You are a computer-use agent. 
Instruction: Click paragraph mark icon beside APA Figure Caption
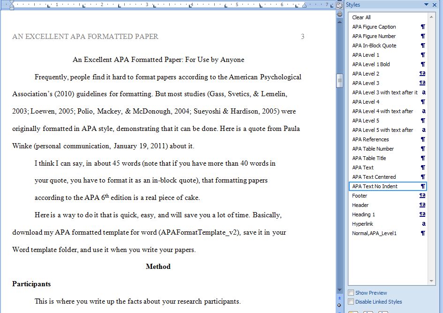coord(423,27)
